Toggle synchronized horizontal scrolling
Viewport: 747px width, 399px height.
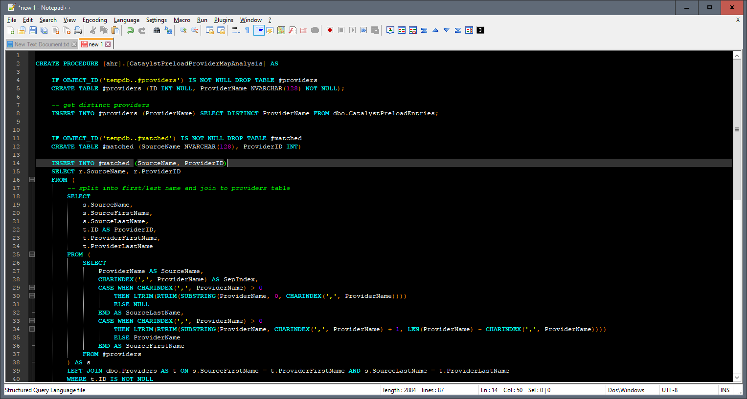click(x=221, y=30)
